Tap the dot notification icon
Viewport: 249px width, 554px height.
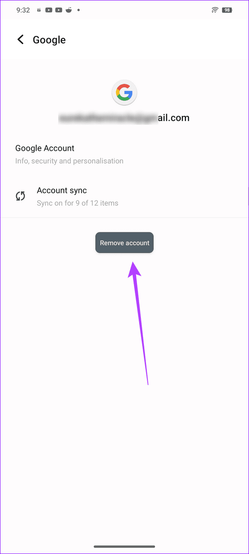pos(78,10)
